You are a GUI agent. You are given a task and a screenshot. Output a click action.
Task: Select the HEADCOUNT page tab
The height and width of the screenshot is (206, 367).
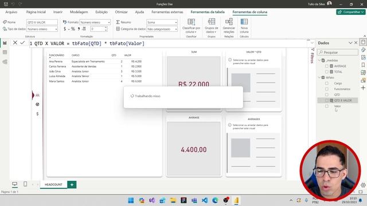click(x=53, y=184)
